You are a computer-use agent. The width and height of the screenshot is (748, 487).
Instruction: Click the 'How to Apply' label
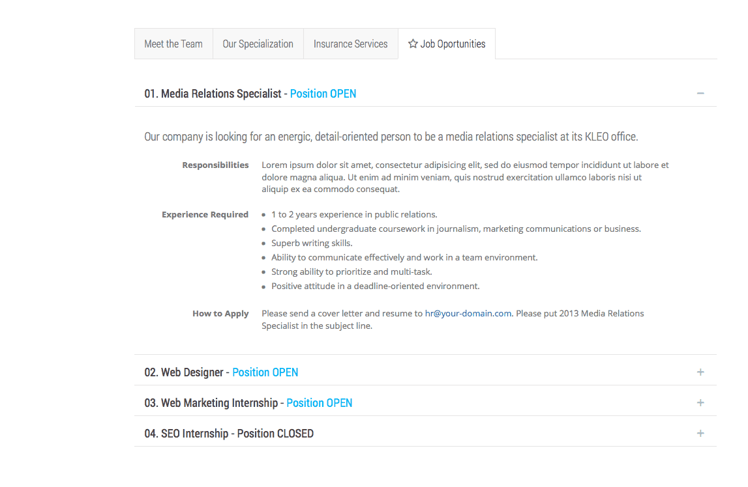pyautogui.click(x=220, y=313)
